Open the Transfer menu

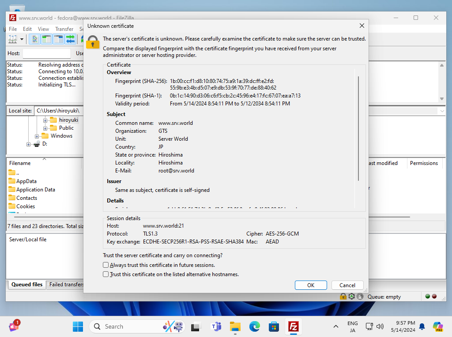64,29
